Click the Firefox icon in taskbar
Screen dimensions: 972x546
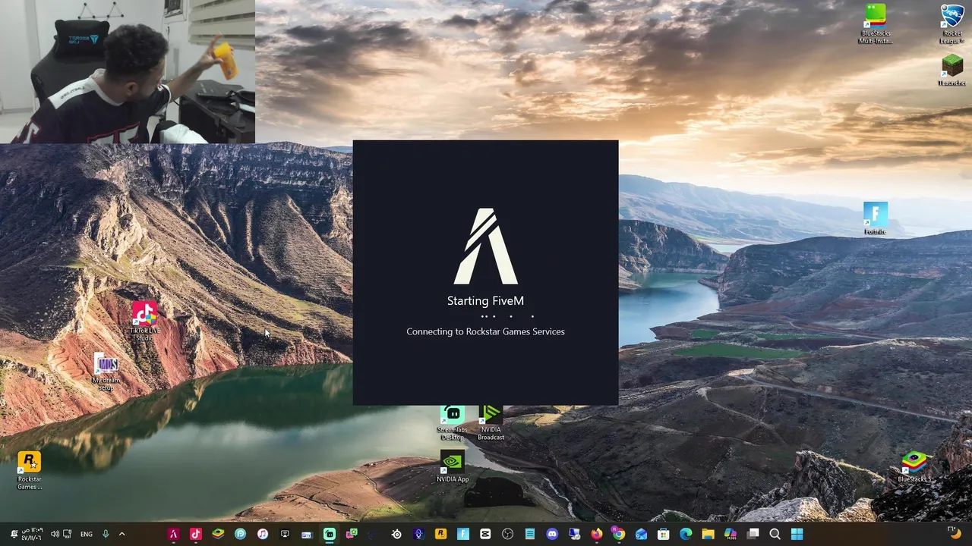(597, 534)
